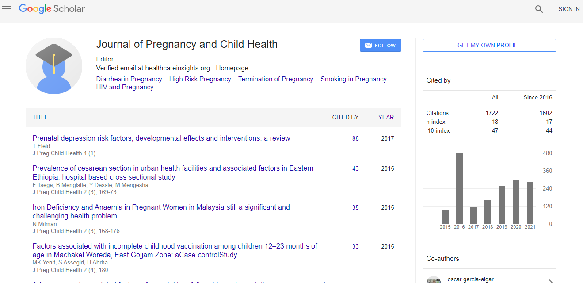
Task: Expand oscar garcia-algar co-author chevron
Action: (x=550, y=280)
